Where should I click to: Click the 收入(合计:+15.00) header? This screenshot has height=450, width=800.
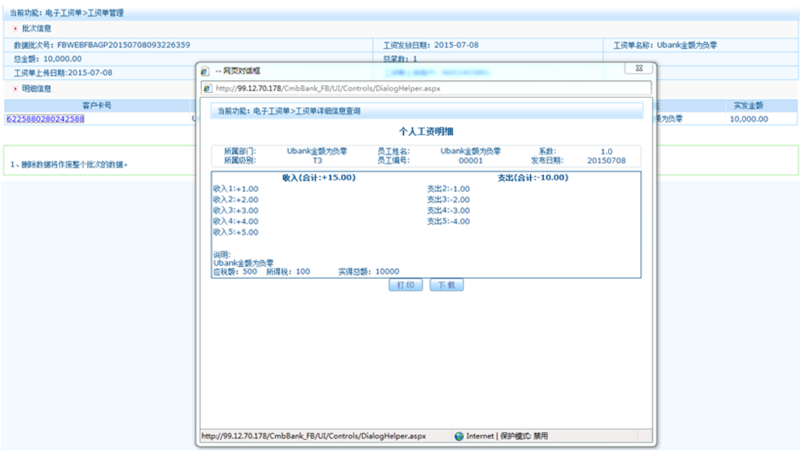point(318,177)
